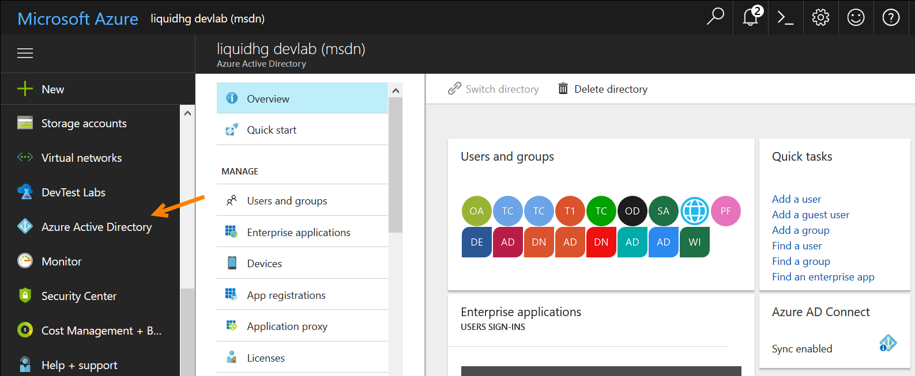Click the feedback smiley icon

pos(856,17)
